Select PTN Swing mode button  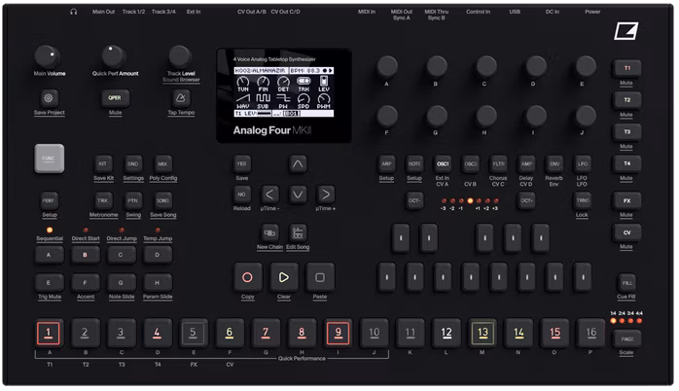[x=133, y=200]
